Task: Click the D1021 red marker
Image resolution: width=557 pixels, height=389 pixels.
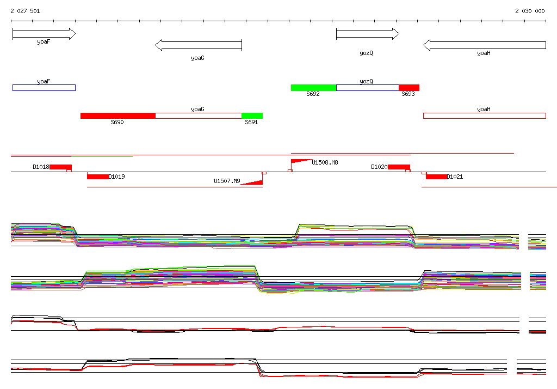Action: [437, 177]
